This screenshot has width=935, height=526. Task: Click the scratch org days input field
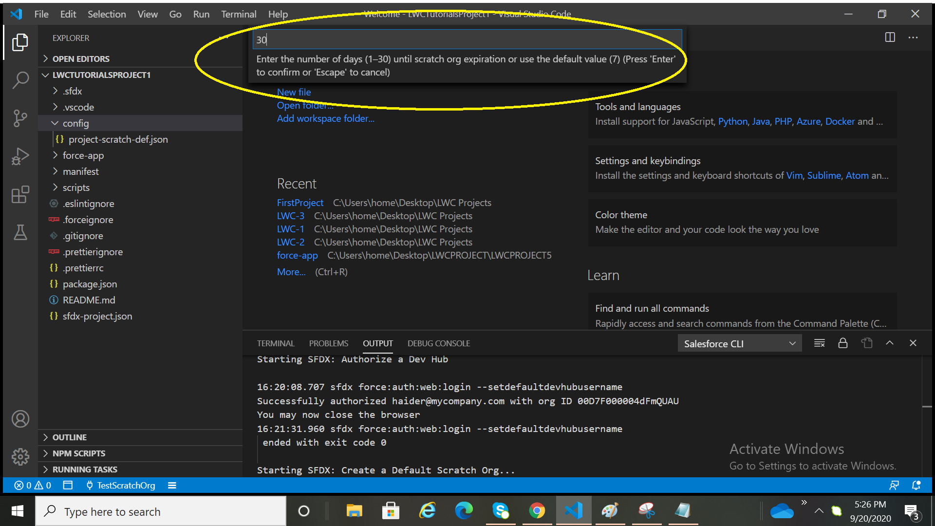tap(467, 39)
